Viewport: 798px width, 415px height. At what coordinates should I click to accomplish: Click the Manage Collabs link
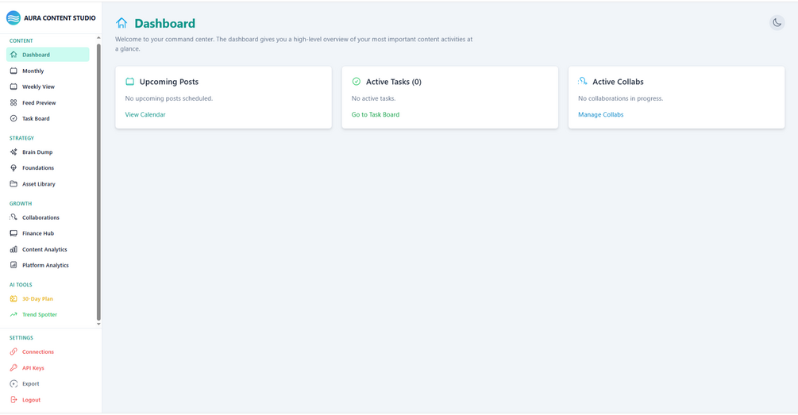click(600, 115)
